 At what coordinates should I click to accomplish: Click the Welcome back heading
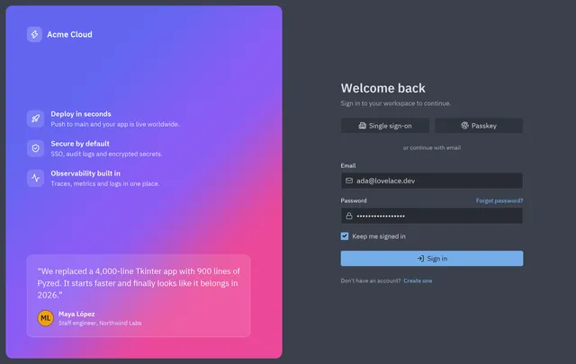pyautogui.click(x=382, y=88)
